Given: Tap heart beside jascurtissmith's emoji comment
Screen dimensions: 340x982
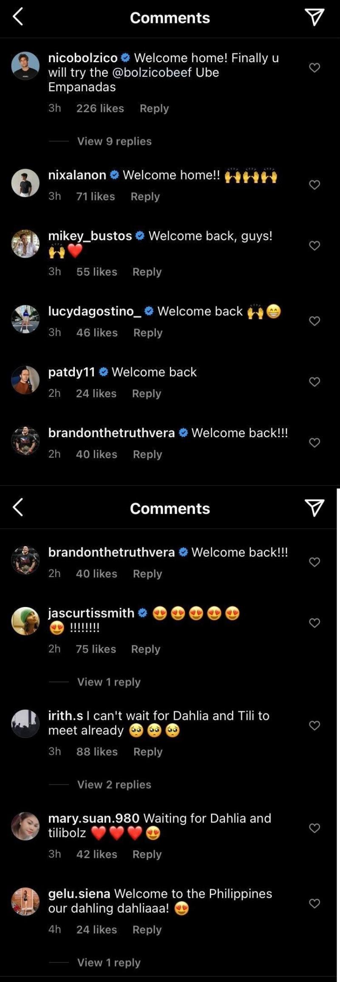Looking at the screenshot, I should click(x=314, y=623).
